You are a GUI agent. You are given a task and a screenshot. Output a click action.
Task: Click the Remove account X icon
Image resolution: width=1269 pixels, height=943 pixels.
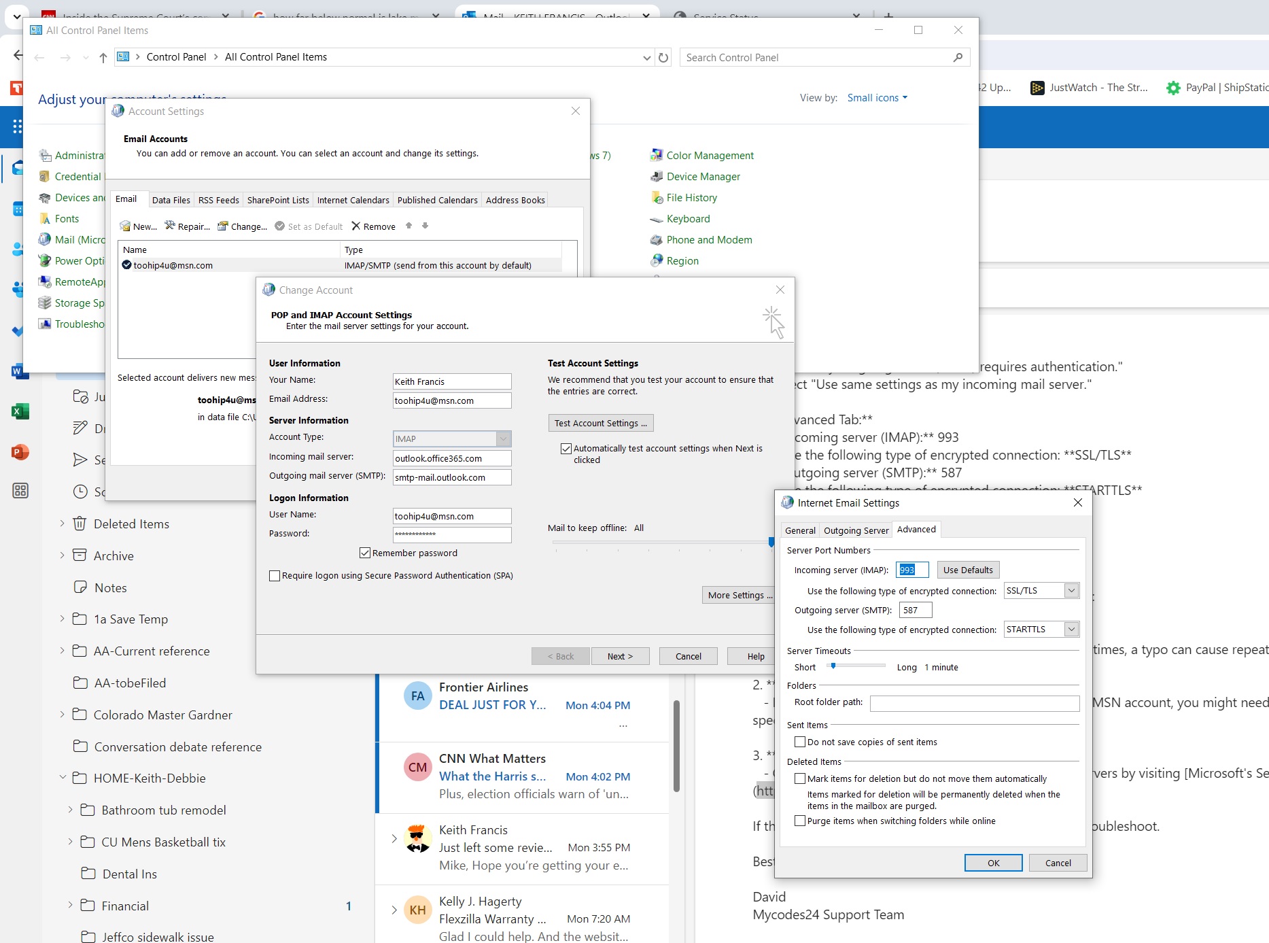[355, 226]
